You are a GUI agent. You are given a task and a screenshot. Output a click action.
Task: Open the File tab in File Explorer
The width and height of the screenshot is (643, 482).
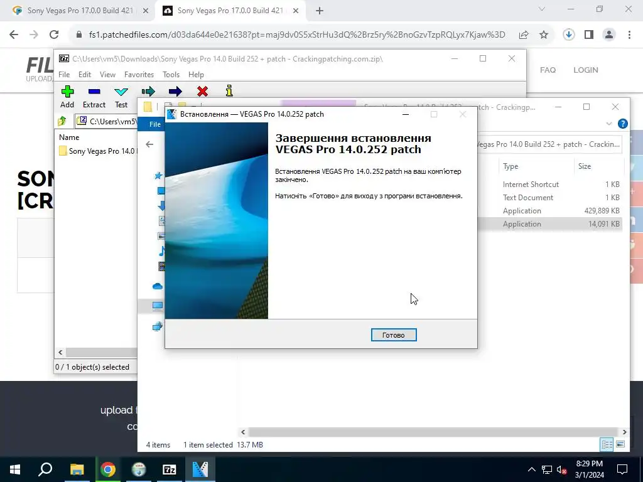pos(154,124)
